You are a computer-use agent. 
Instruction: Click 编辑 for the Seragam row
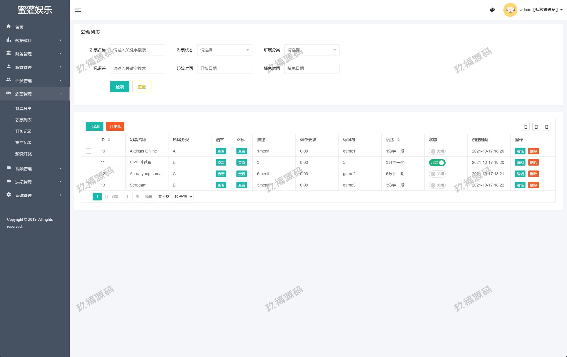520,185
